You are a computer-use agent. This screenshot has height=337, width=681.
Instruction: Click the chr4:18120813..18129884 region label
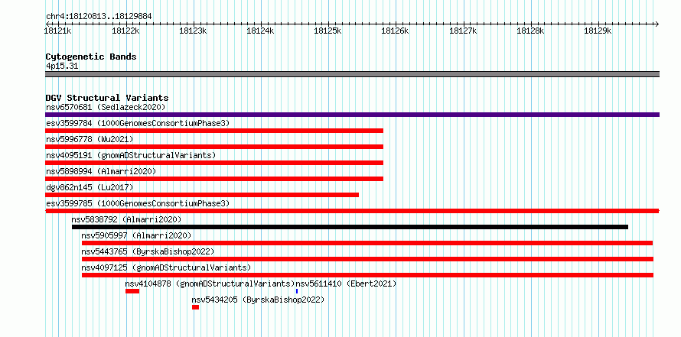(99, 17)
